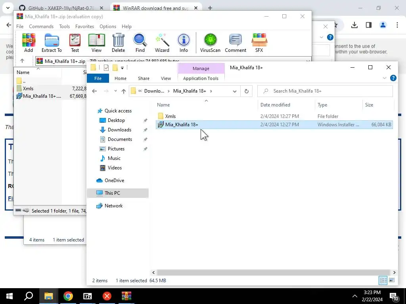Click Extract To in WinRAR toolbar
Image resolution: width=406 pixels, height=304 pixels.
pyautogui.click(x=52, y=43)
